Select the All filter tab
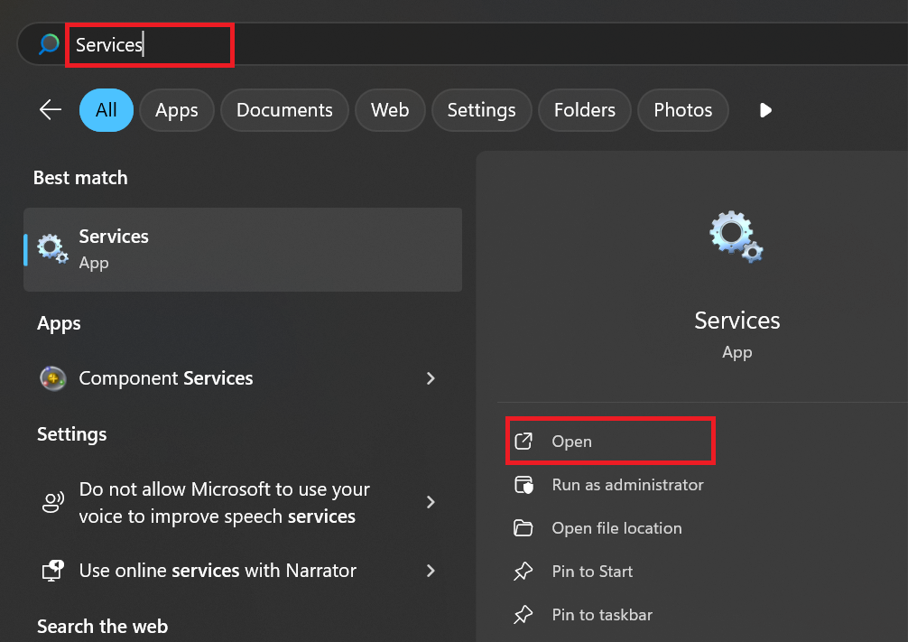This screenshot has width=917, height=642. [107, 110]
